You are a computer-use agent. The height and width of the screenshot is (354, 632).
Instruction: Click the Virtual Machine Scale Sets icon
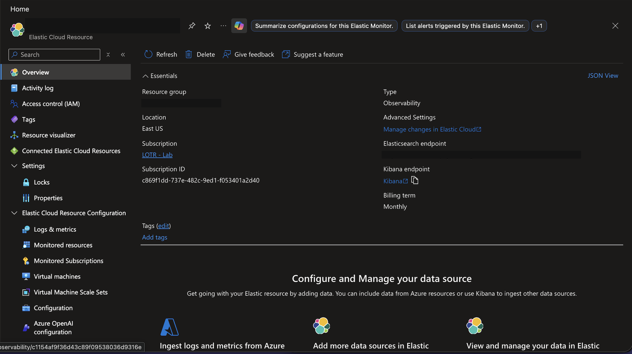[26, 292]
